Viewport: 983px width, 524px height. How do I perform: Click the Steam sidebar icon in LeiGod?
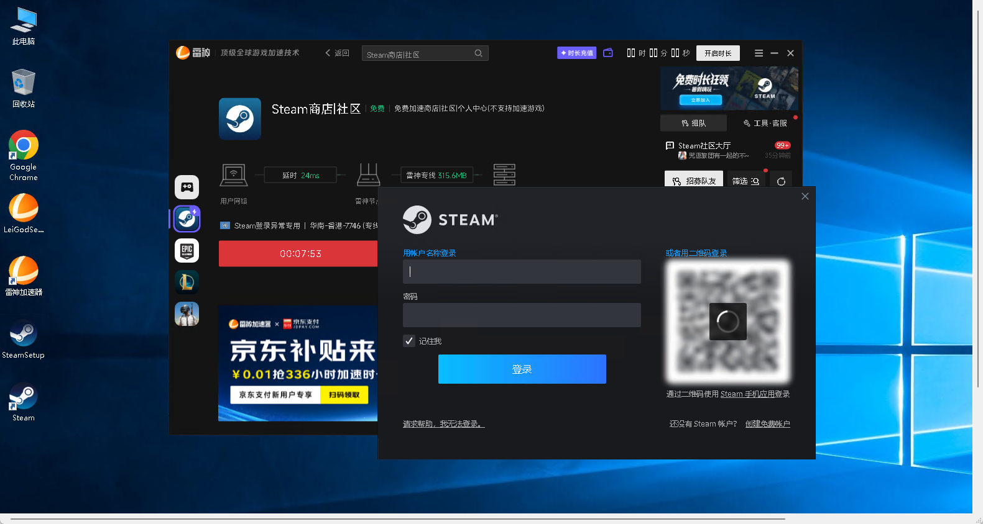click(187, 219)
